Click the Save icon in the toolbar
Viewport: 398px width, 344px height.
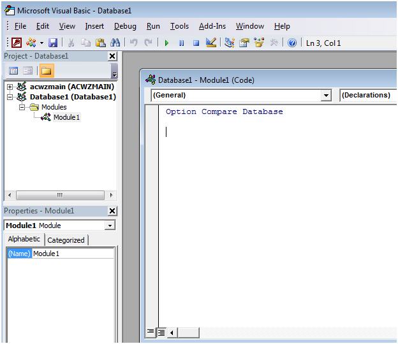(53, 43)
